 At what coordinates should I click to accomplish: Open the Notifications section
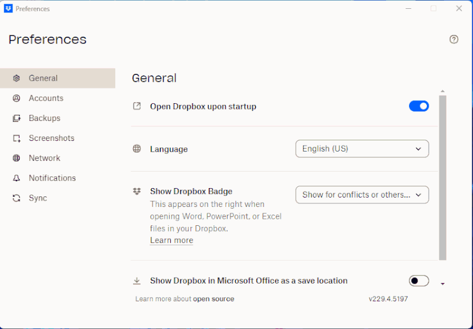click(x=52, y=178)
